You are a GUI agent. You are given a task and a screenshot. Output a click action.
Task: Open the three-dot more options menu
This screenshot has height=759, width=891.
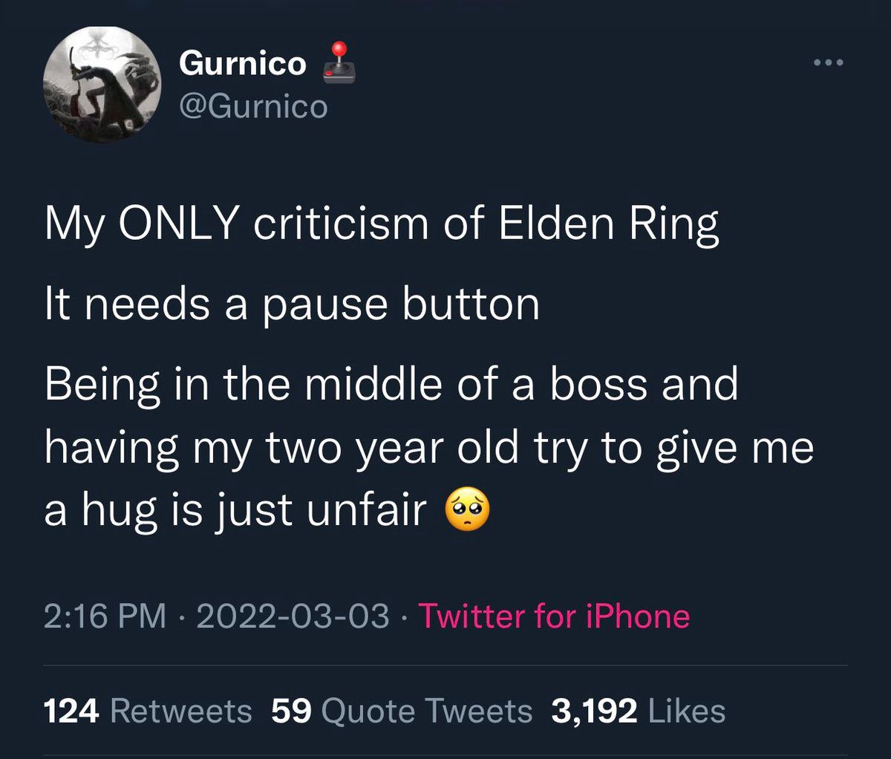pyautogui.click(x=828, y=63)
